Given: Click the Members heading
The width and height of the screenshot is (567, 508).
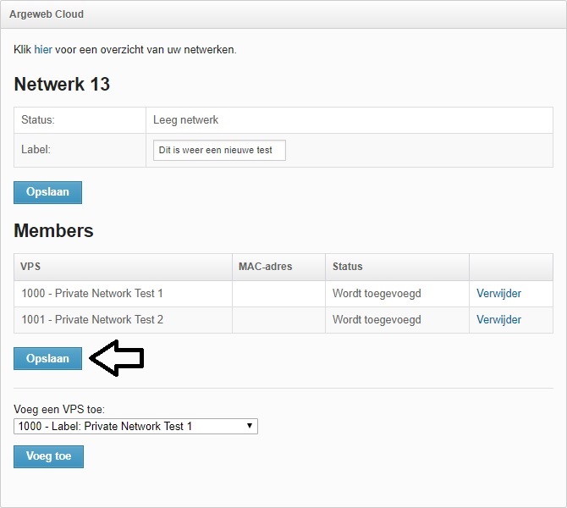Looking at the screenshot, I should (53, 230).
